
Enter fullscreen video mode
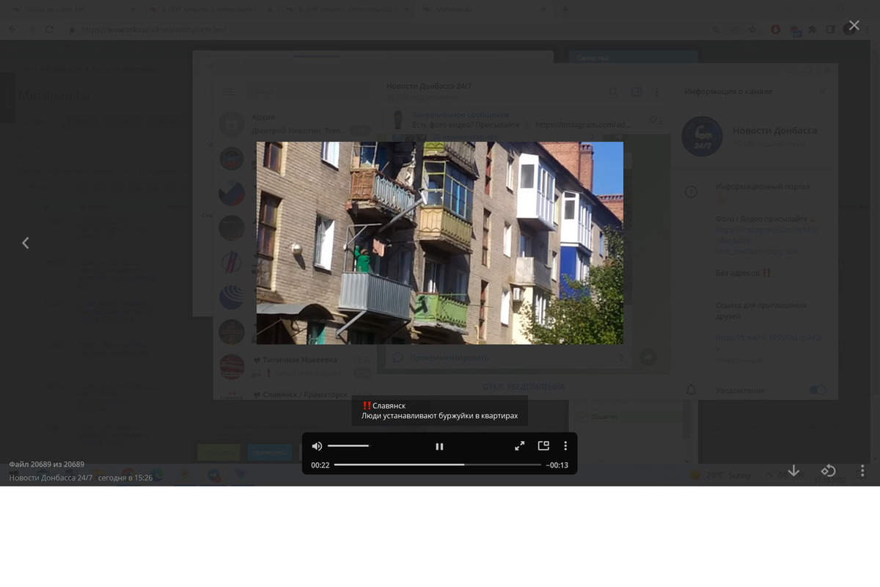(519, 446)
